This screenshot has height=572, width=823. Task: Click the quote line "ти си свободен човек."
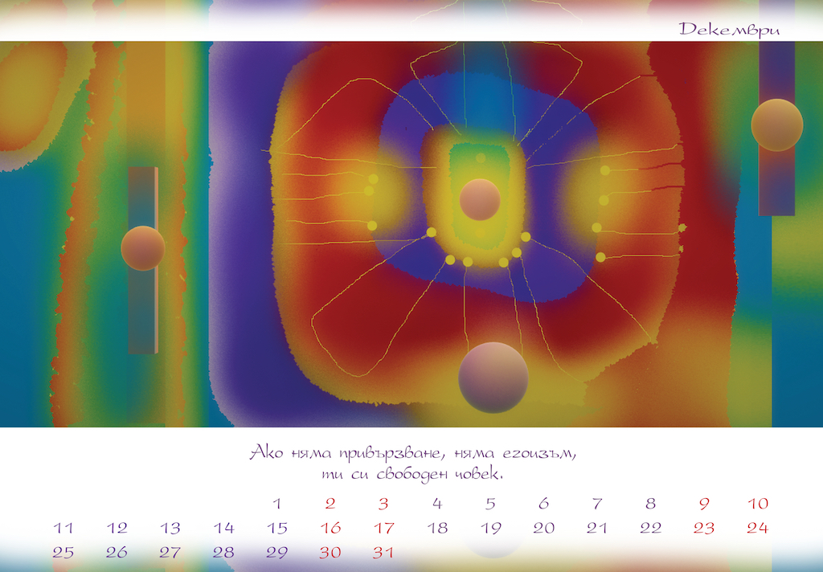[412, 474]
